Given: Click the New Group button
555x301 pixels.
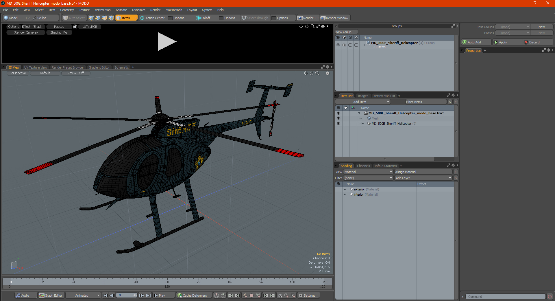Looking at the screenshot, I should [346, 32].
